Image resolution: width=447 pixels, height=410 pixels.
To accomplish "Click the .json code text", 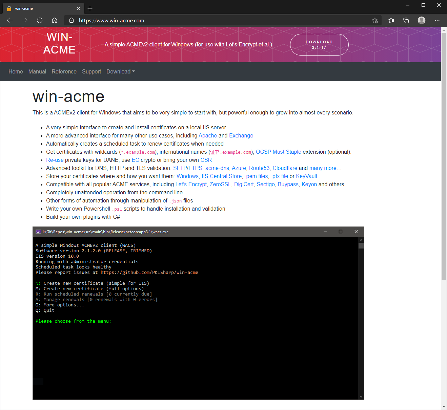I will [176, 201].
